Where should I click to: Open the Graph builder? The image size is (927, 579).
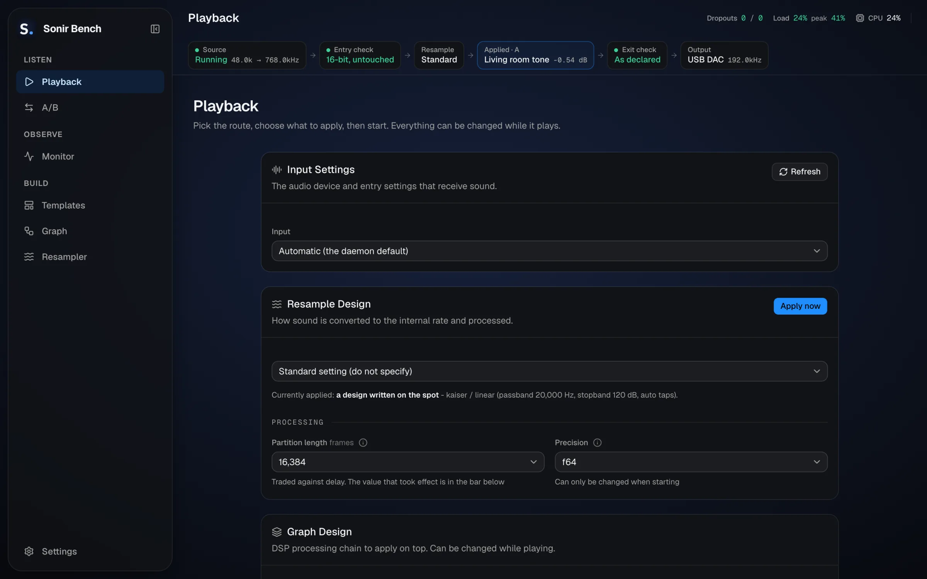point(90,231)
